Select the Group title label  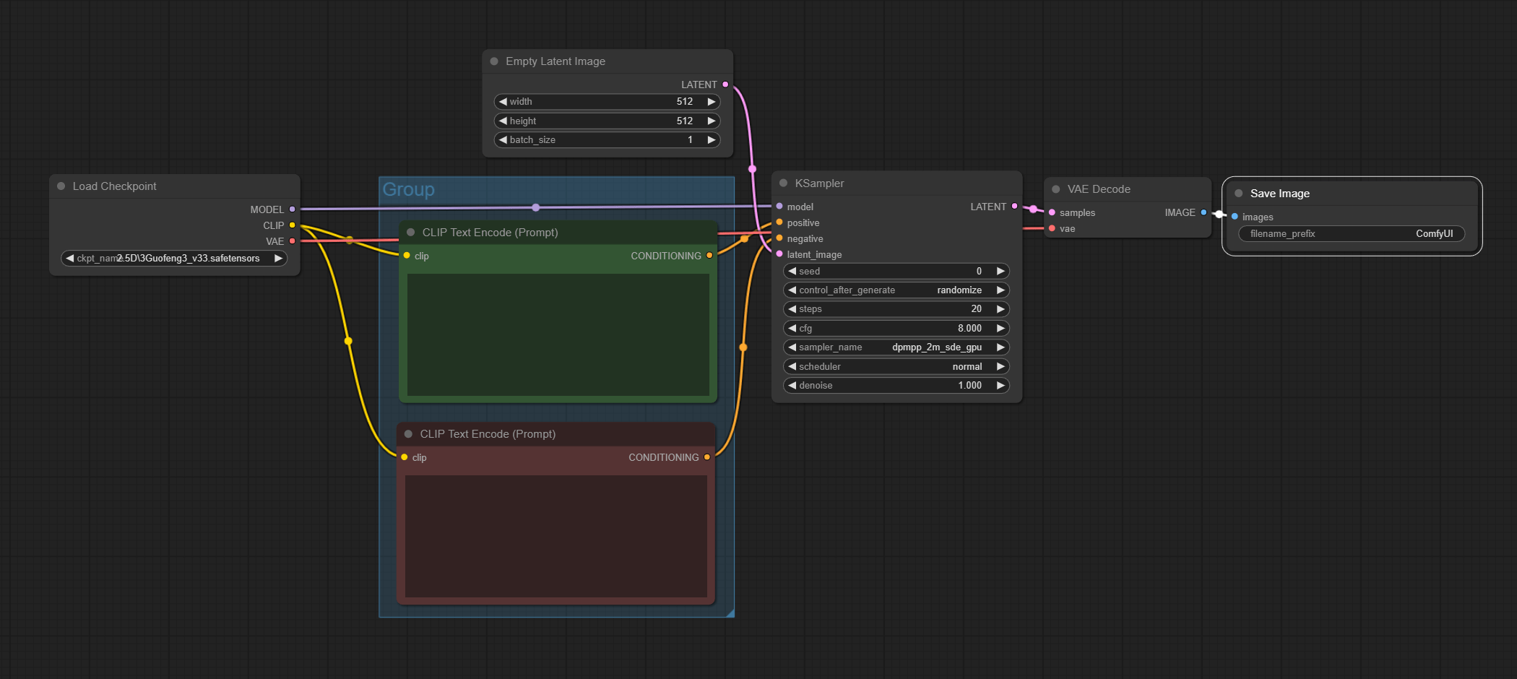pyautogui.click(x=408, y=189)
